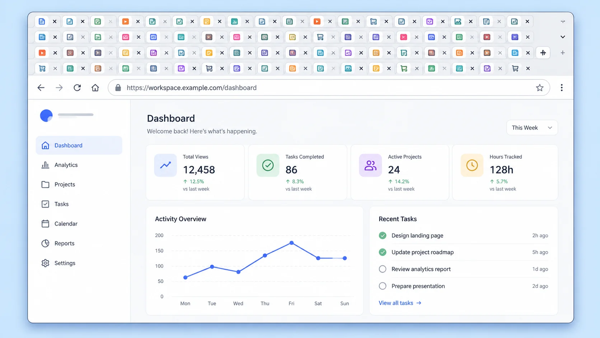Open the This Week dropdown
Screen dimensions: 600x338
click(532, 128)
